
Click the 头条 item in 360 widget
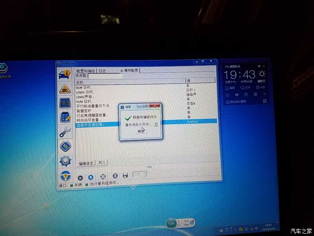pyautogui.click(x=261, y=87)
